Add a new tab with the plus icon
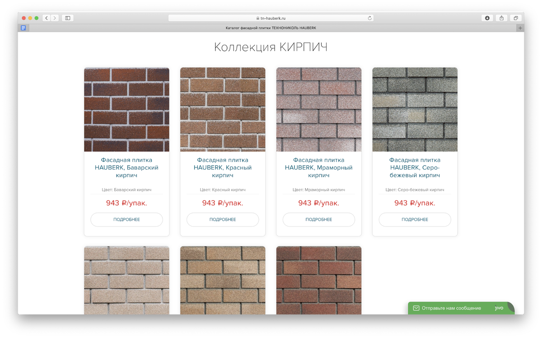 click(x=520, y=28)
